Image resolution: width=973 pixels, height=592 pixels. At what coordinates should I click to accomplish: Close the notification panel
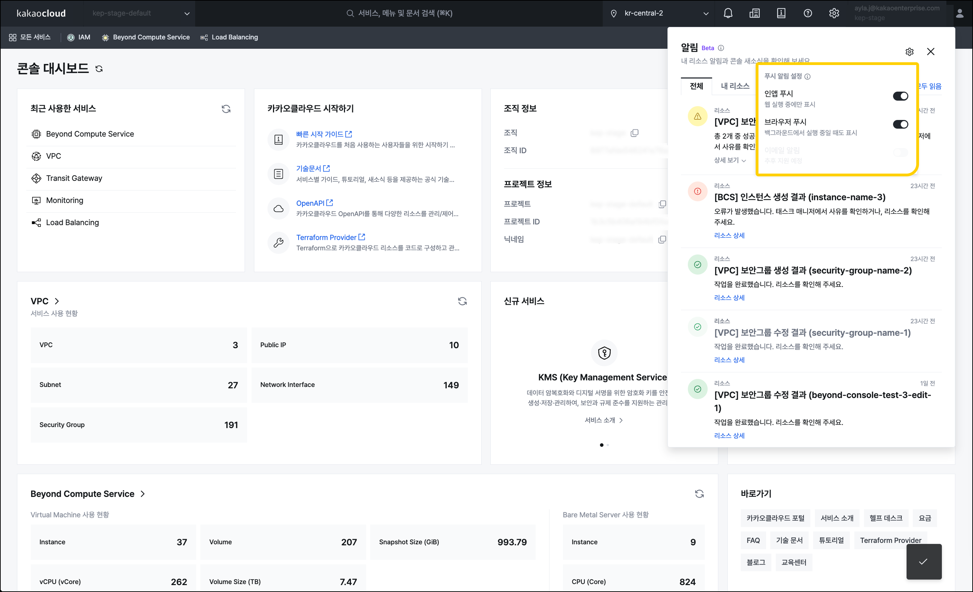pos(931,52)
